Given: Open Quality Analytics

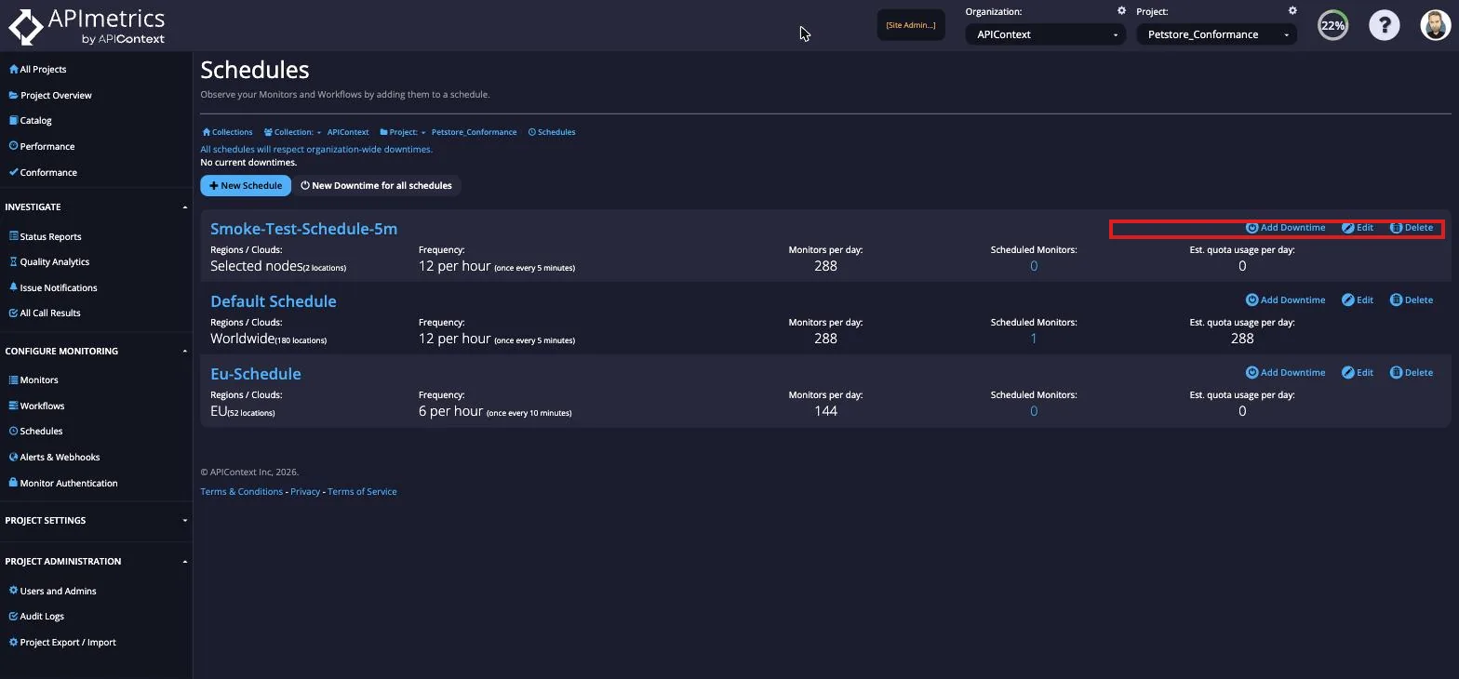Looking at the screenshot, I should click(49, 261).
